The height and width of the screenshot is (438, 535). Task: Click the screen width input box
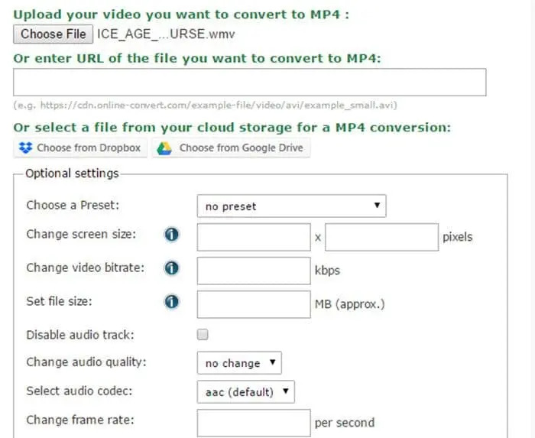(x=254, y=237)
